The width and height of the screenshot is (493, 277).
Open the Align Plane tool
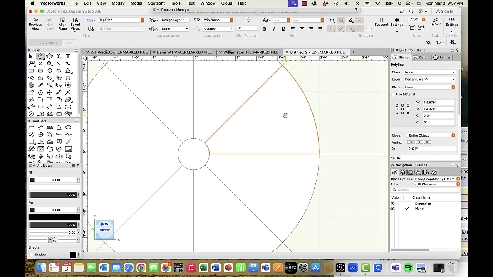pos(62,20)
